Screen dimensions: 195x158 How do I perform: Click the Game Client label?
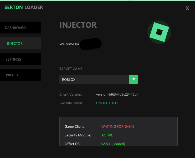(x=75, y=126)
